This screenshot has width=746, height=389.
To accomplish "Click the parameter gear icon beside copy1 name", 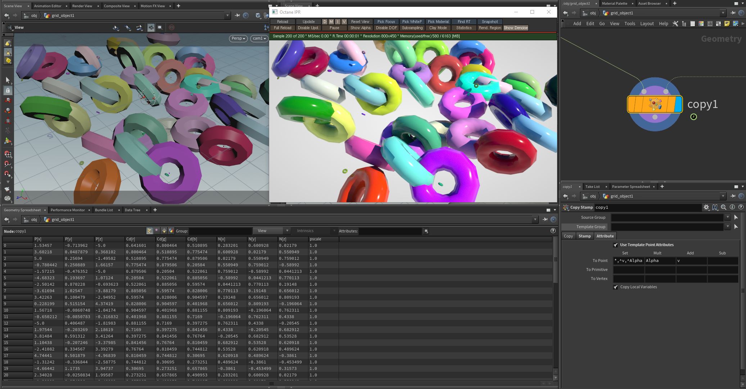I will (706, 207).
